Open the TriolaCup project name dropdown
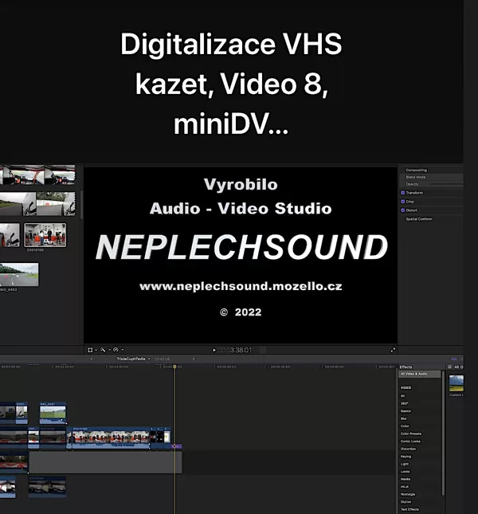 click(x=133, y=359)
